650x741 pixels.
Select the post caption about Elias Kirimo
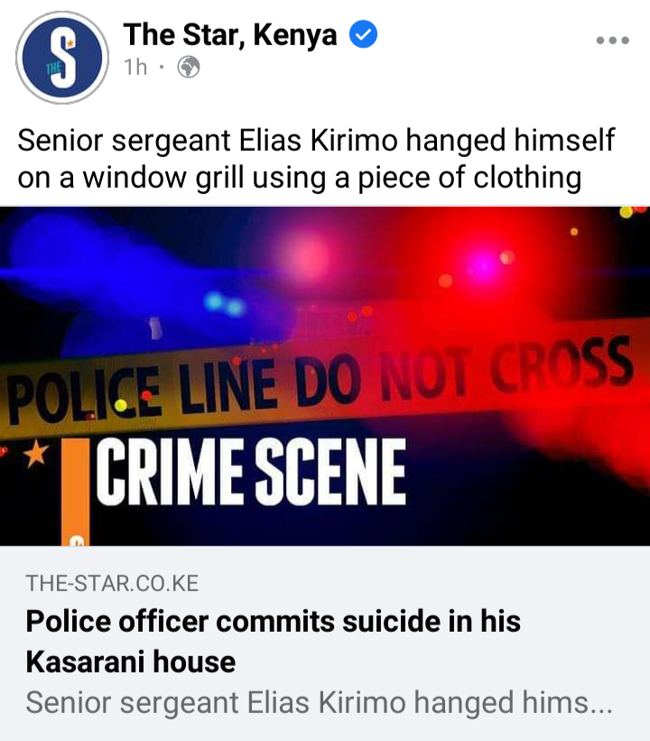coord(316,158)
